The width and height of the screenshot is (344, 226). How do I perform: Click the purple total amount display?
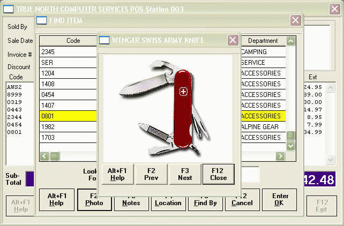click(319, 179)
